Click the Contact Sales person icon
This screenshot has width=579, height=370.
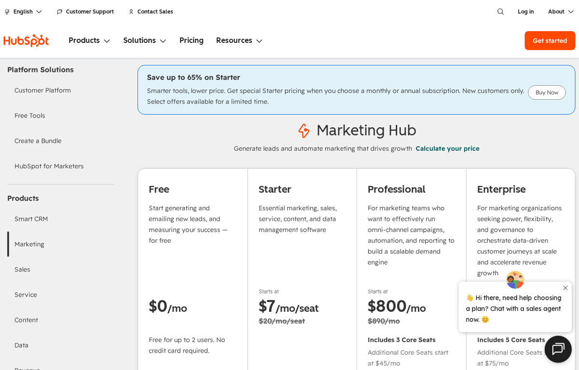131,12
